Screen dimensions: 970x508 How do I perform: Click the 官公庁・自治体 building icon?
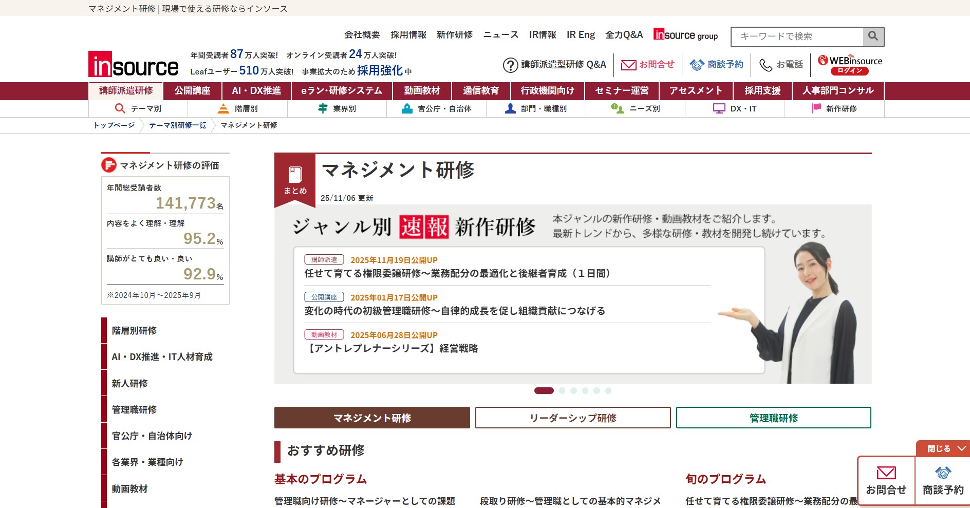(x=407, y=108)
